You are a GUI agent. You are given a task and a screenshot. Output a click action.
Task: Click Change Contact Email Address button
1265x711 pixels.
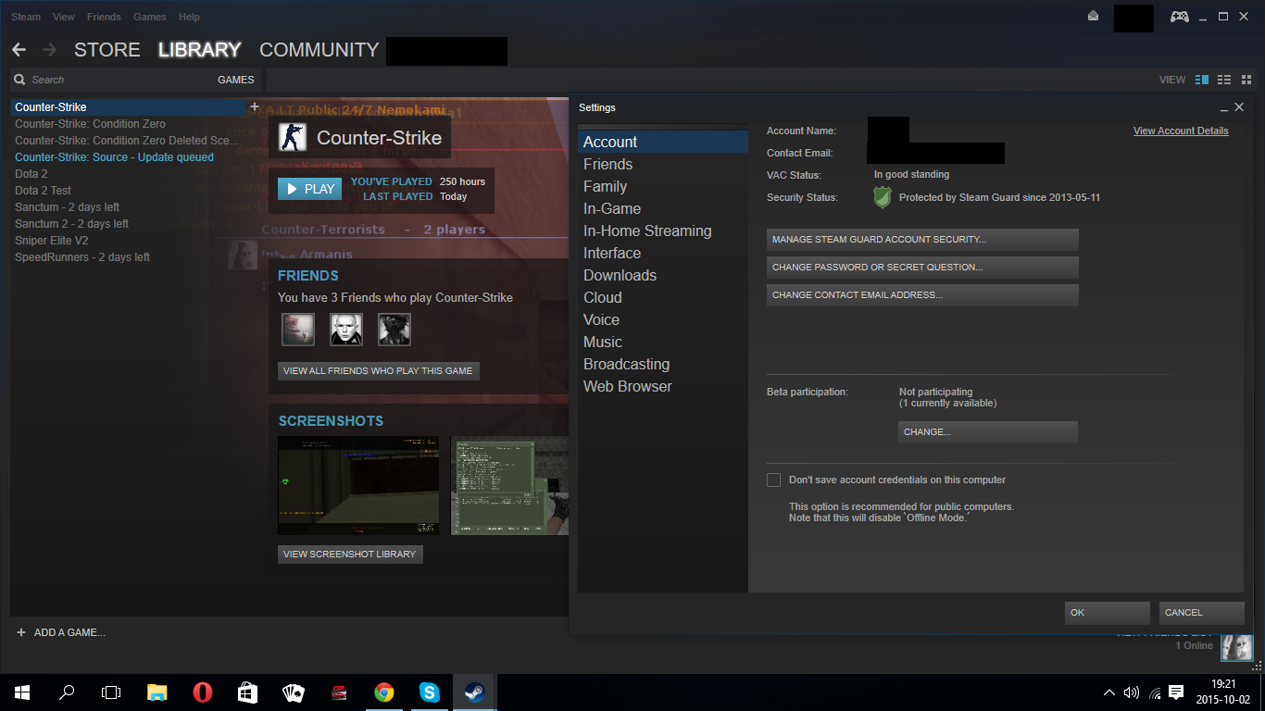(922, 295)
